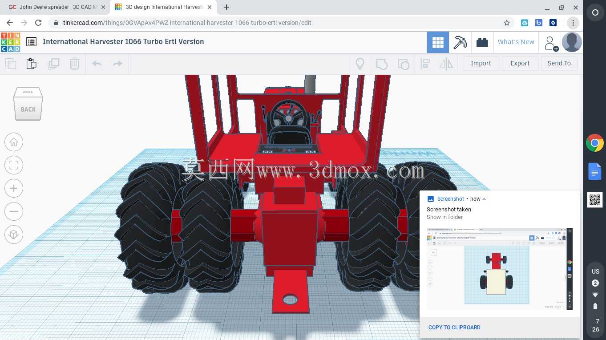606x340 pixels.
Task: Open the designs list menu icon
Action: (31, 42)
